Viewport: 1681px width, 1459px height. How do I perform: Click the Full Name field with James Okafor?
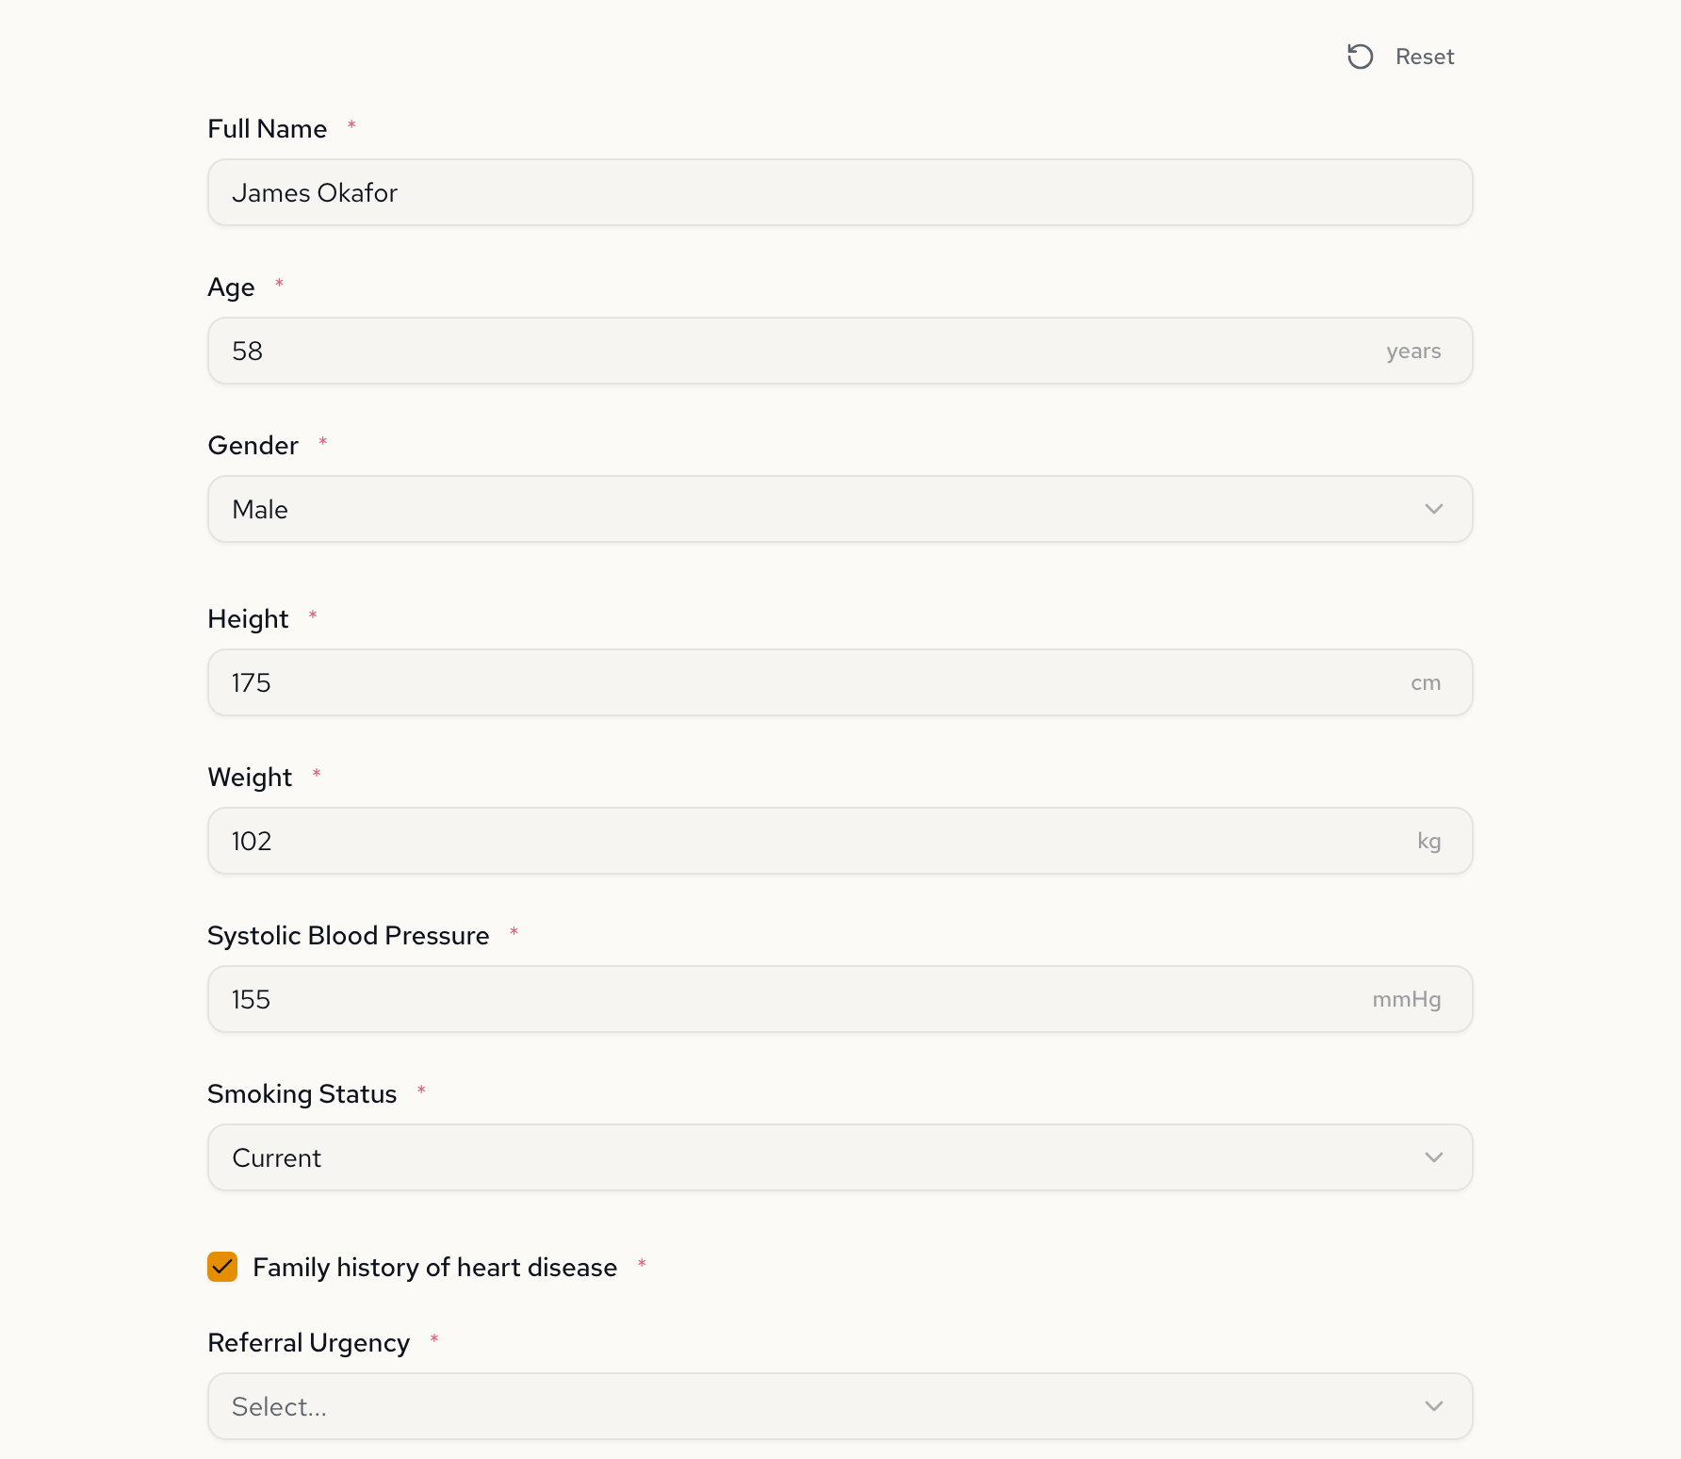click(x=839, y=192)
